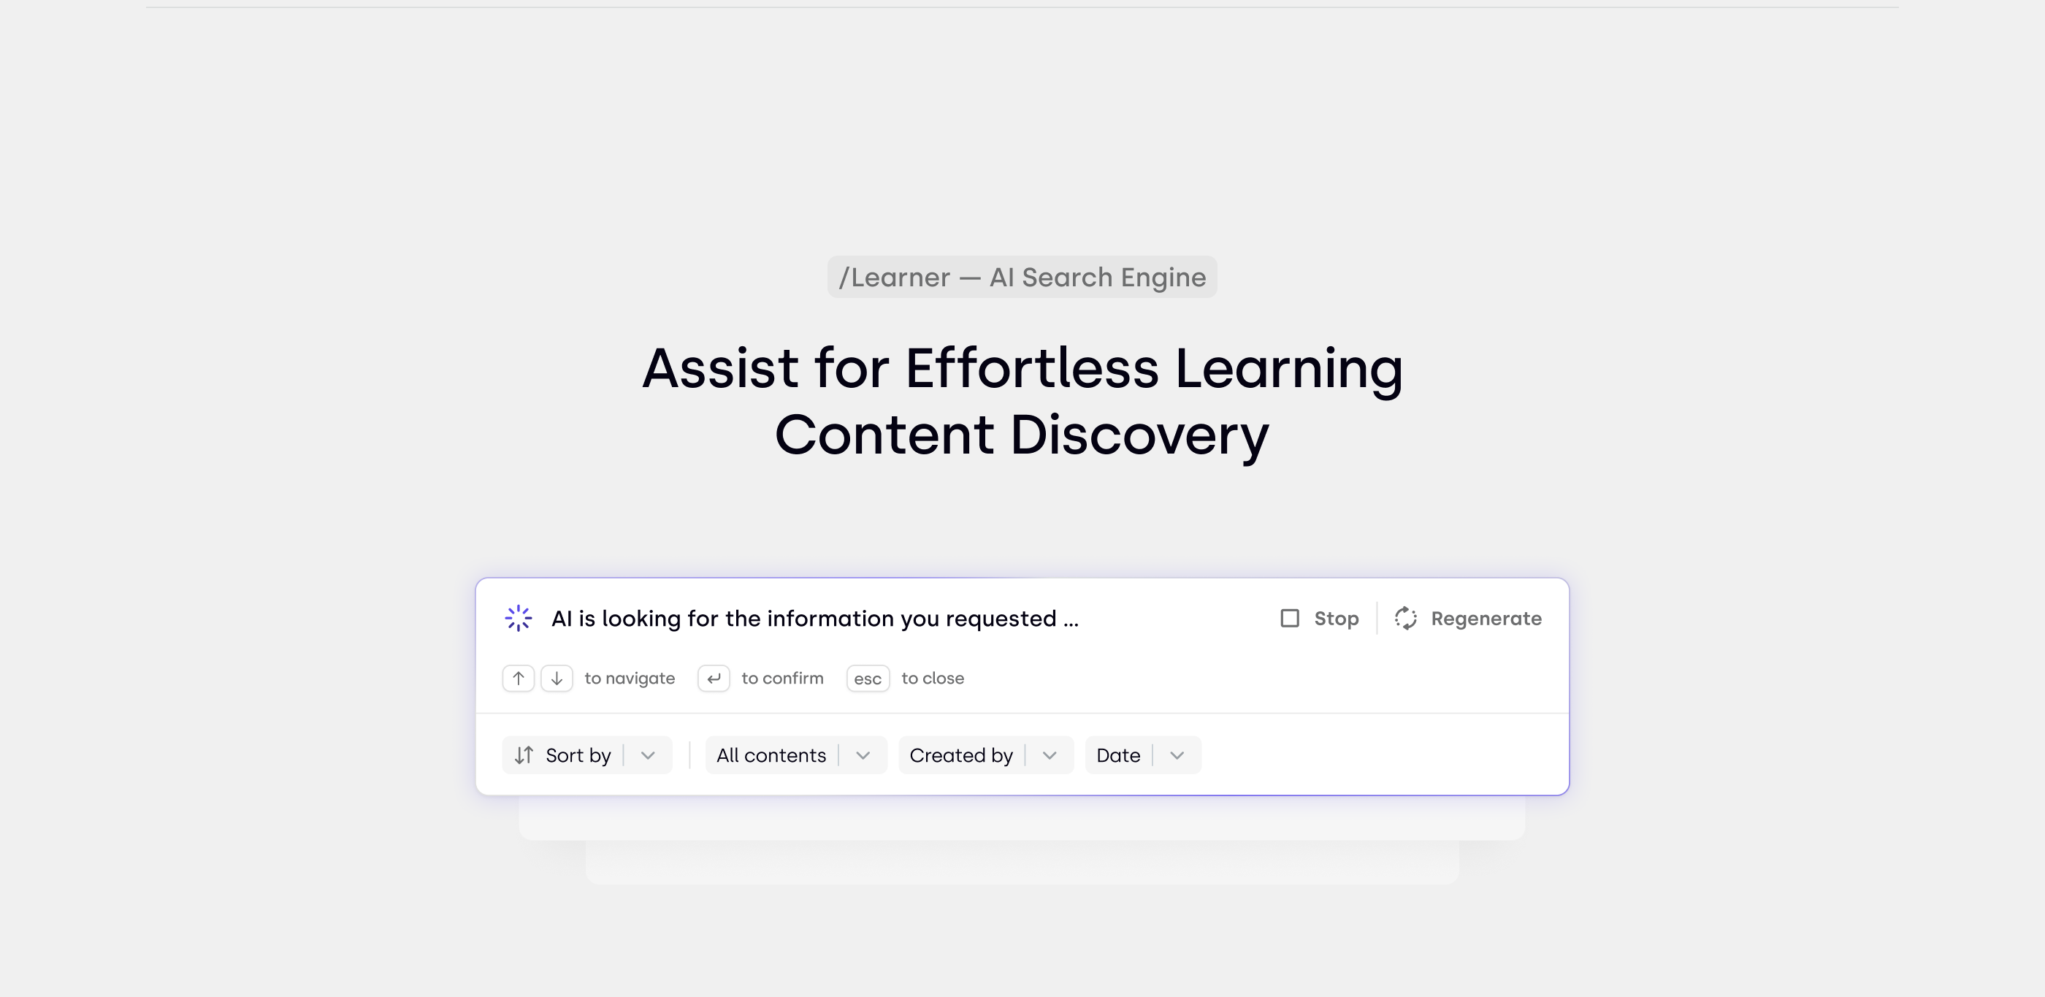The image size is (2045, 997).
Task: Click the esc to close icon
Action: click(868, 677)
